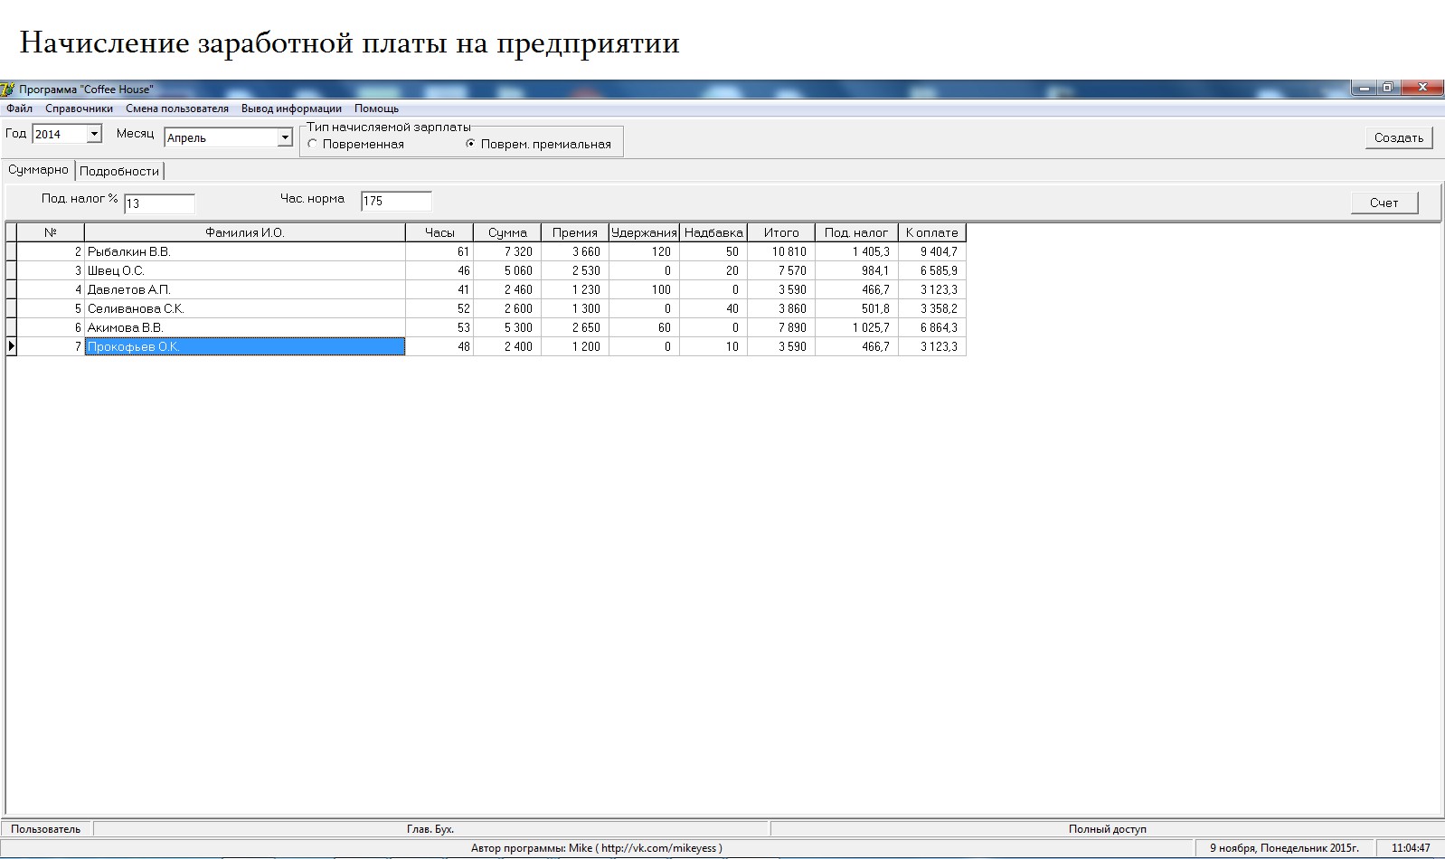1445x859 pixels.
Task: Focus the Час. норма input field
Action: [396, 201]
